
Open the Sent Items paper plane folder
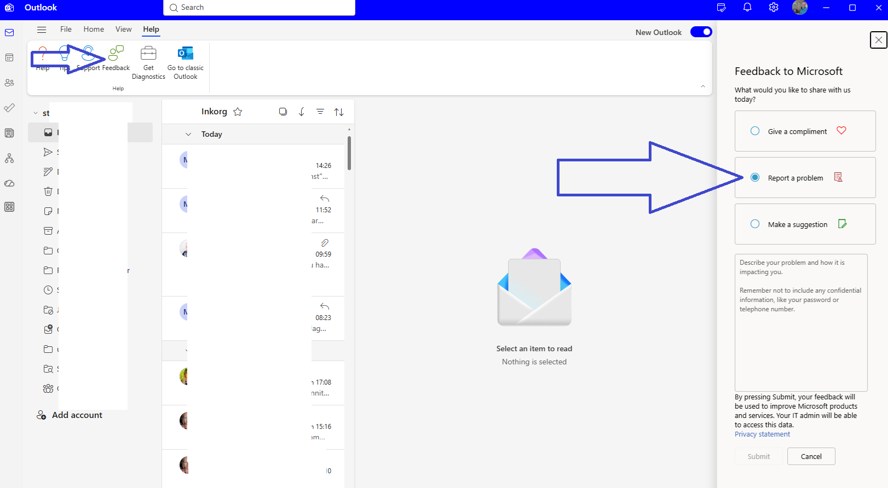(48, 152)
